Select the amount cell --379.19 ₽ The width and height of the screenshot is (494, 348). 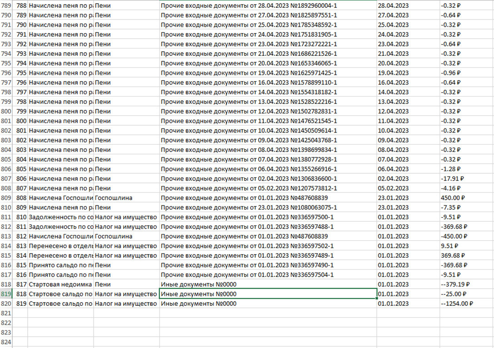454,284
